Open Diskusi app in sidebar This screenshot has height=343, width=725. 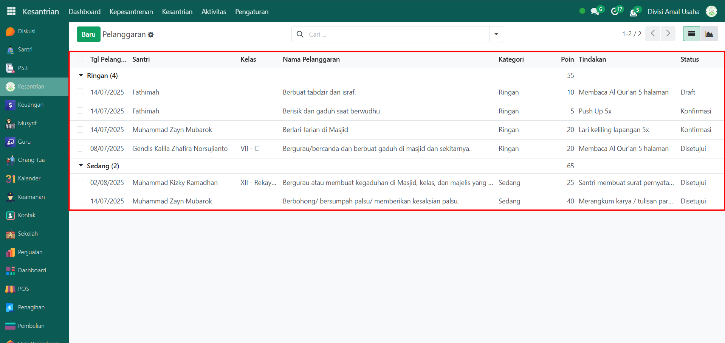pos(26,31)
